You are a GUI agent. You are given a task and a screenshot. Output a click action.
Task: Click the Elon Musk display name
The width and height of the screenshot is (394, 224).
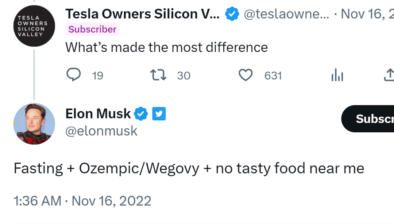(x=98, y=114)
